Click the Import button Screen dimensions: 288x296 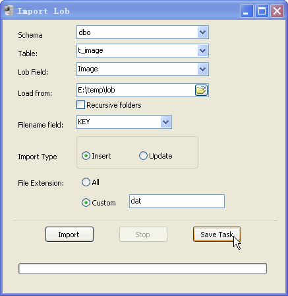click(x=69, y=235)
